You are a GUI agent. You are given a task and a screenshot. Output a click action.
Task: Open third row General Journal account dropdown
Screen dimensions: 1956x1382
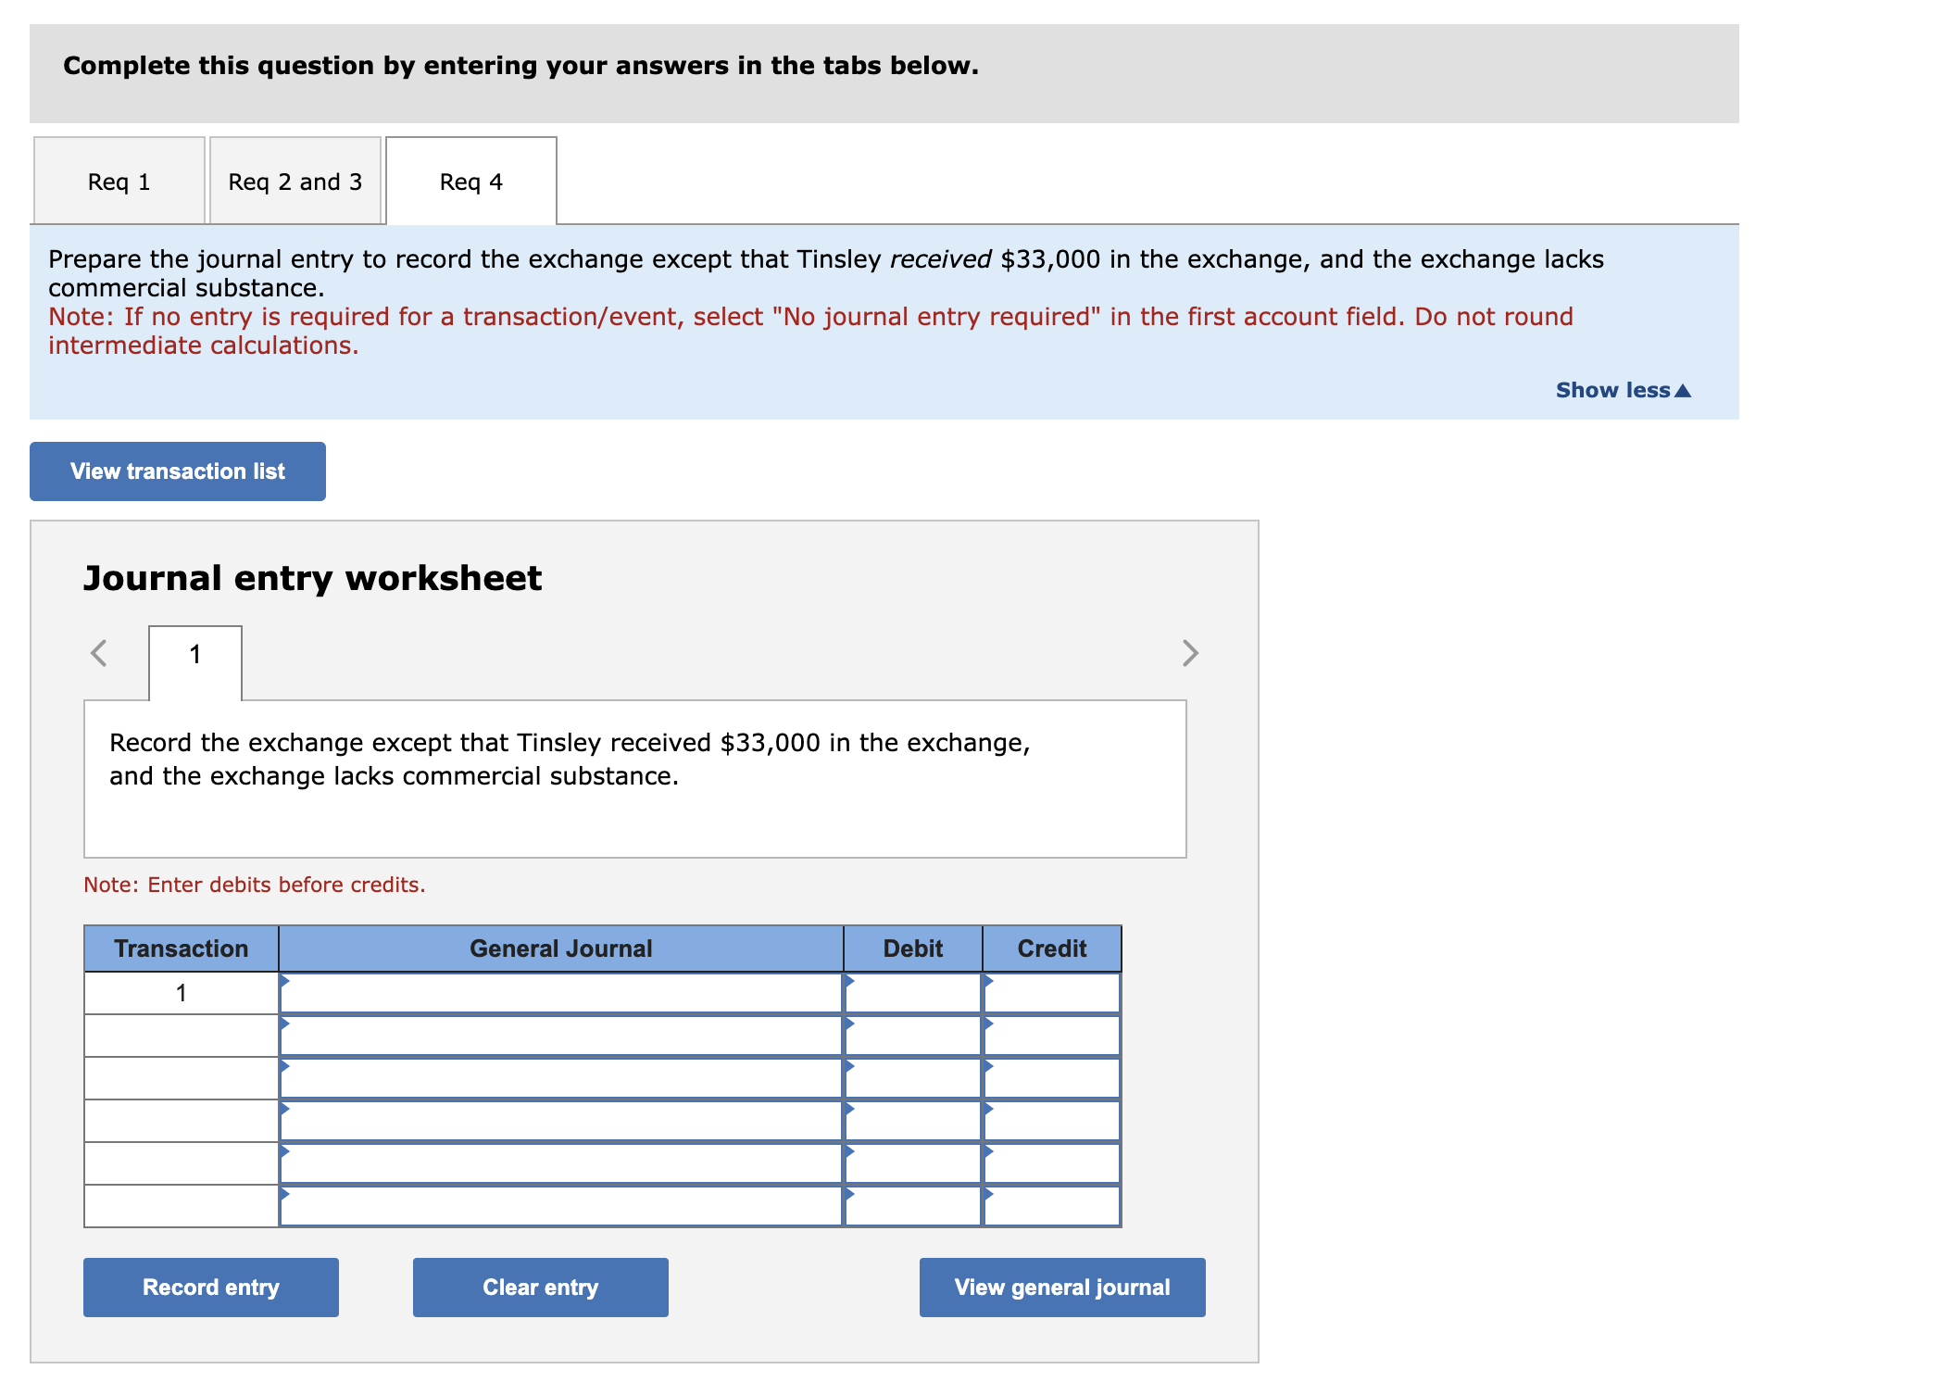coord(560,1079)
